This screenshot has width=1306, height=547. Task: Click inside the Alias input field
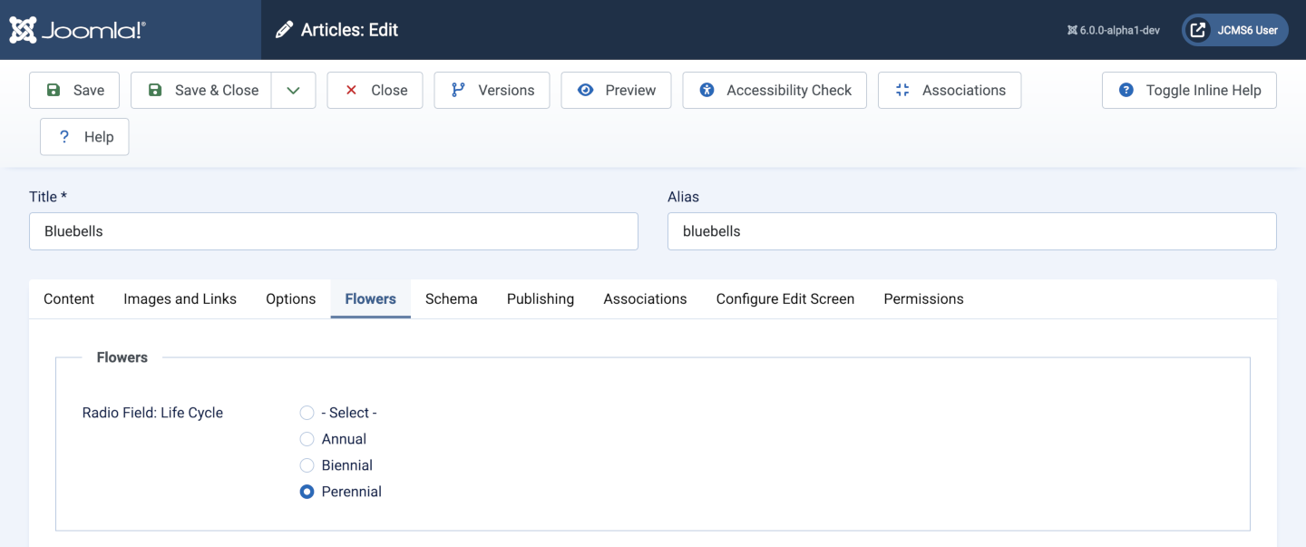click(970, 231)
